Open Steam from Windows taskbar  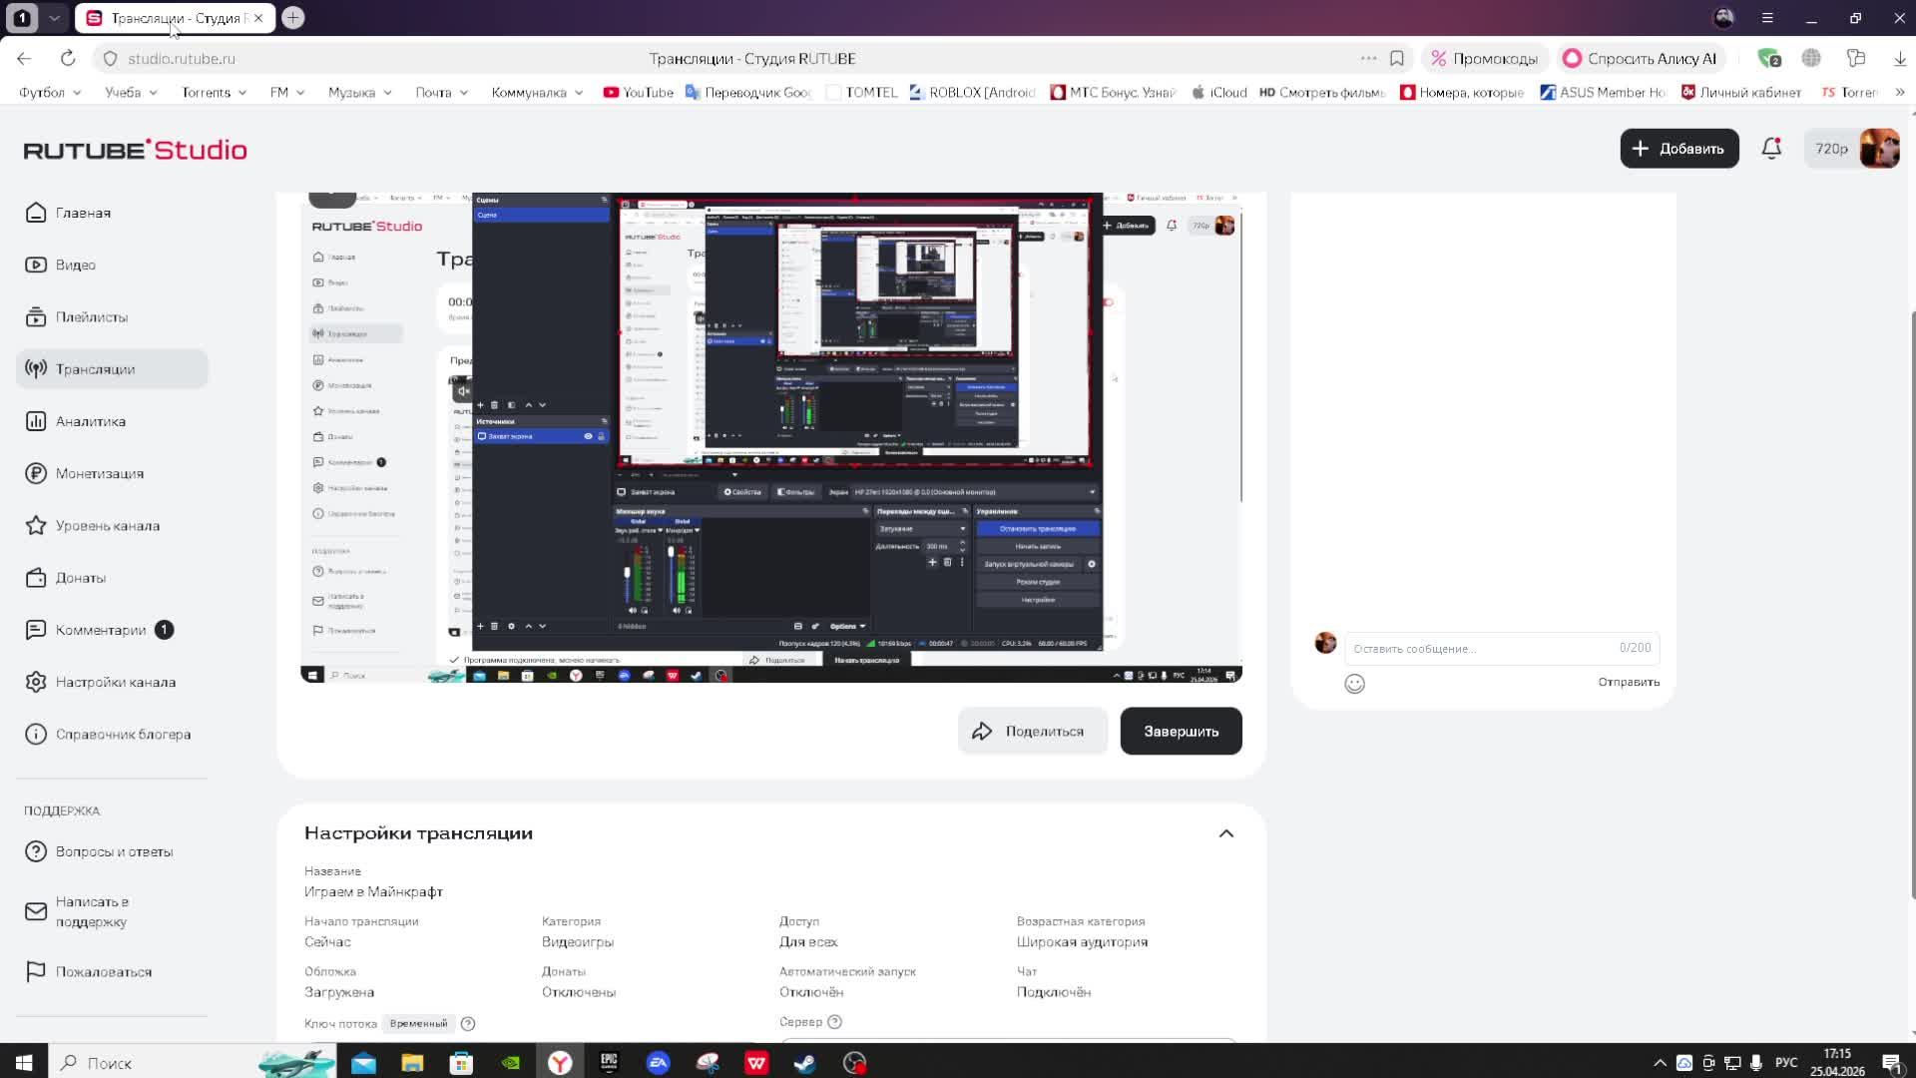804,1063
